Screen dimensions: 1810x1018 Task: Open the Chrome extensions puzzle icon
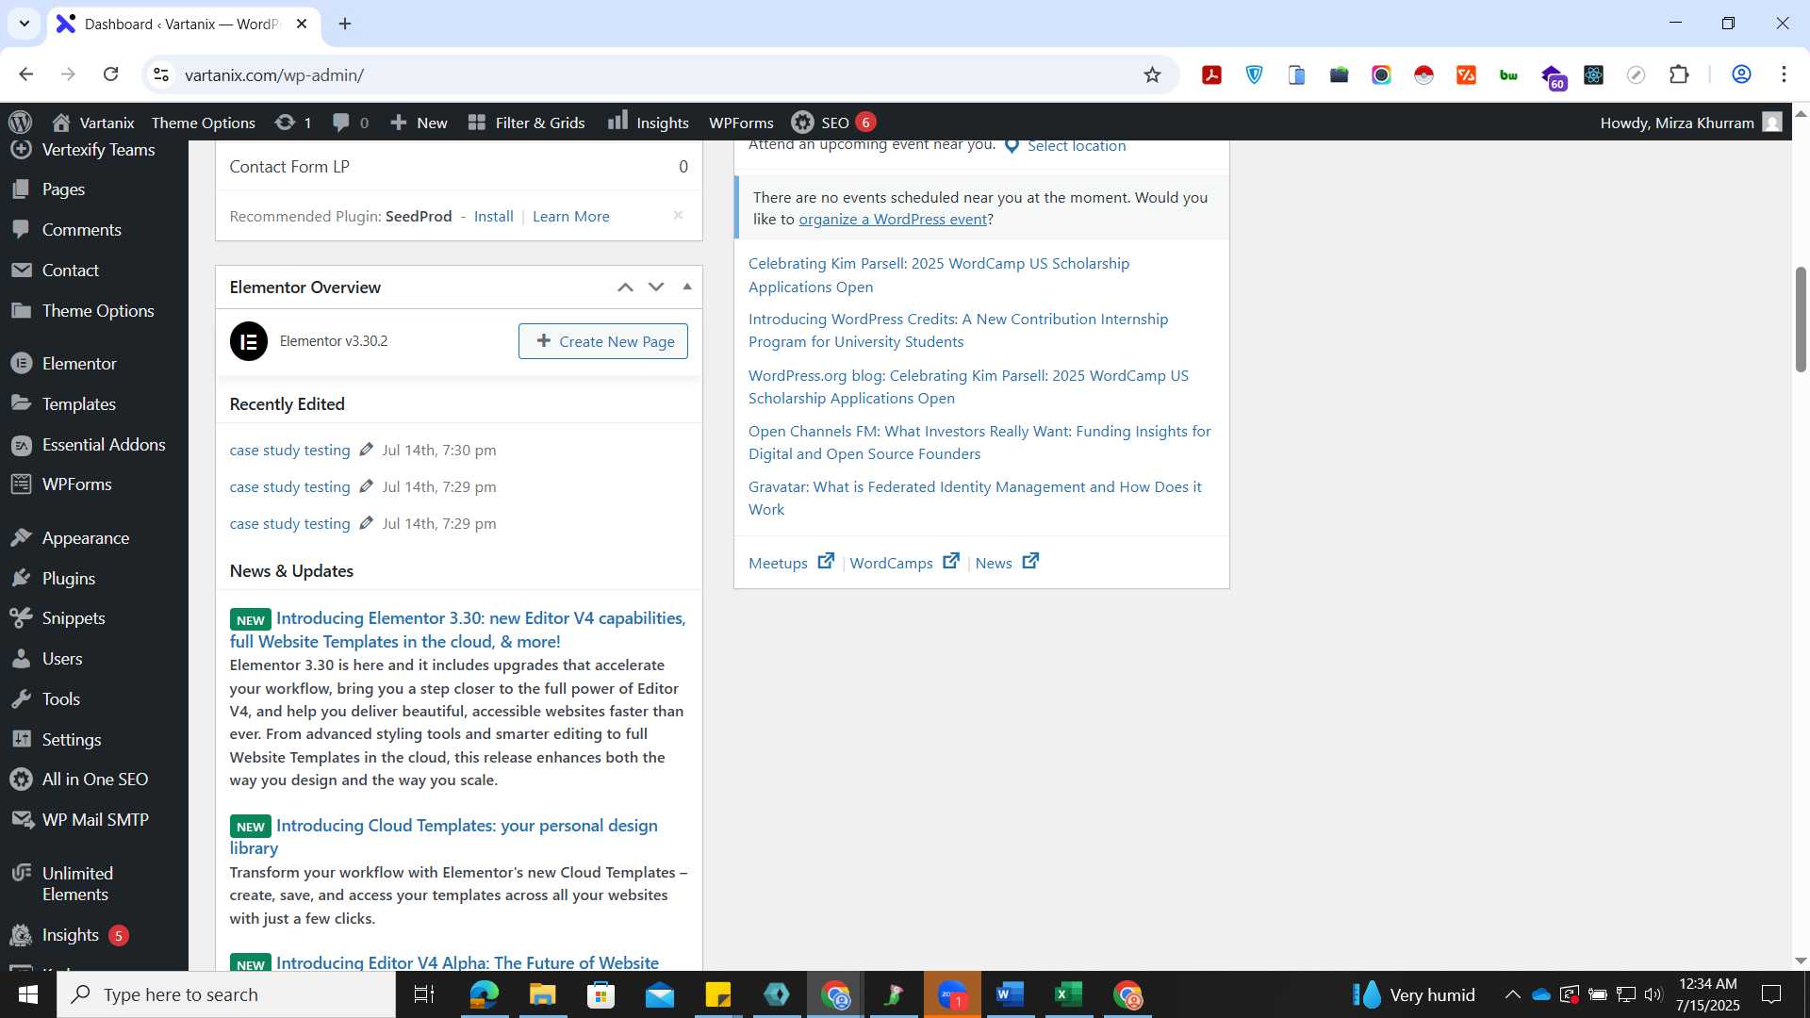tap(1679, 74)
